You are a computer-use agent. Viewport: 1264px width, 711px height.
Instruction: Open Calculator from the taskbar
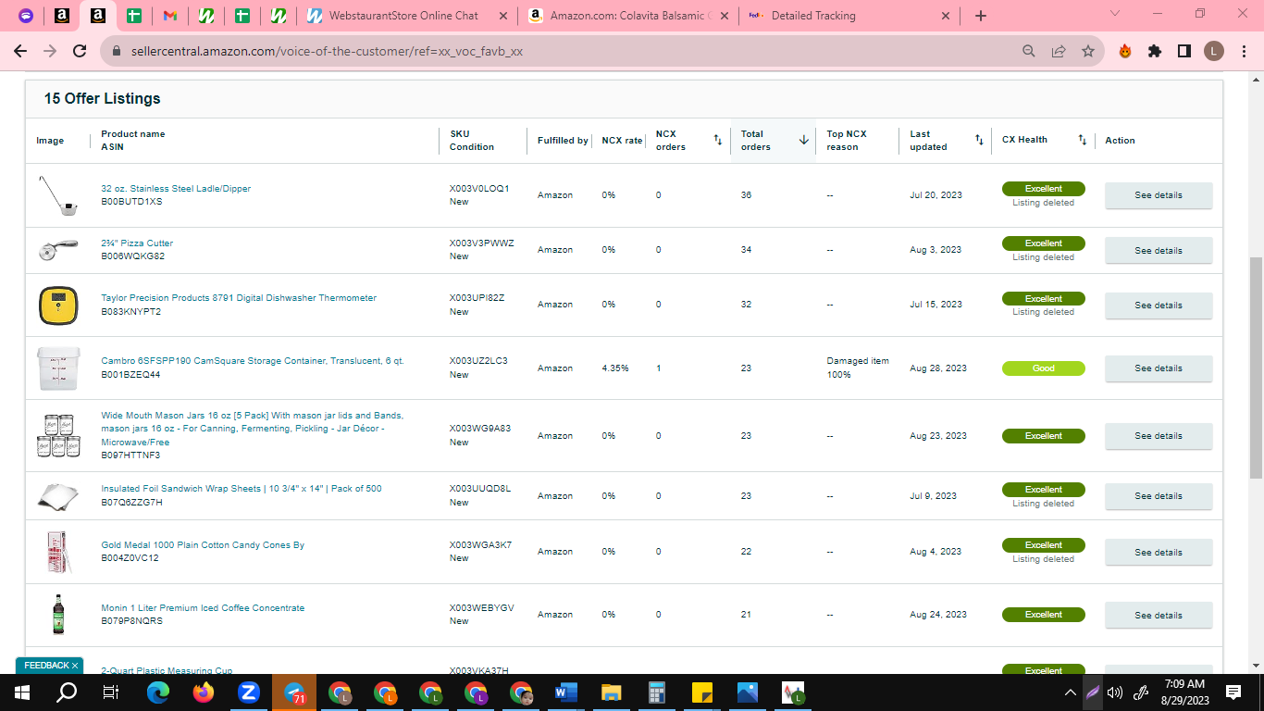(x=657, y=692)
